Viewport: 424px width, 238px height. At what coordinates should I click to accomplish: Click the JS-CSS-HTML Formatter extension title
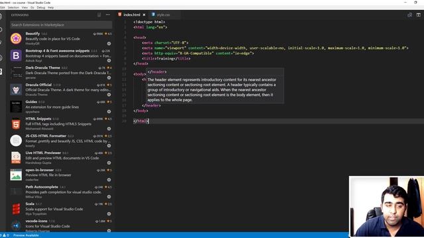46,136
